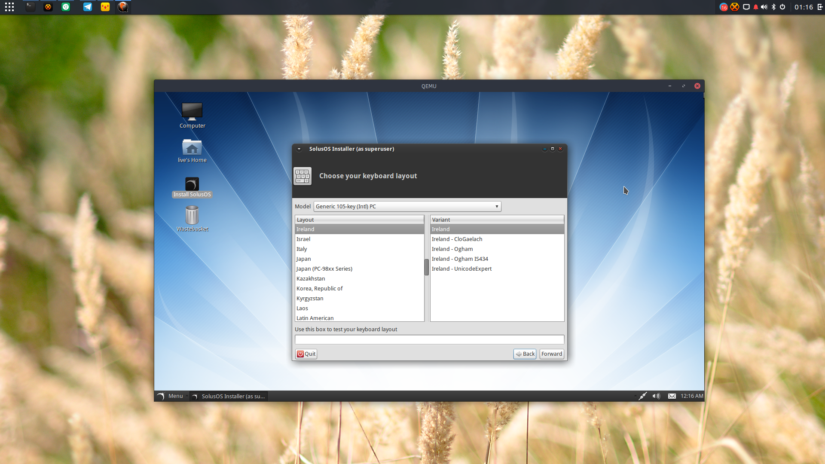Show notifications via the red bell
Image resolution: width=825 pixels, height=464 pixels.
[756, 7]
